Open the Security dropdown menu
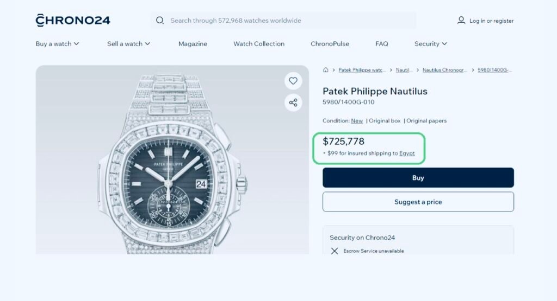This screenshot has height=301, width=557. (x=431, y=44)
